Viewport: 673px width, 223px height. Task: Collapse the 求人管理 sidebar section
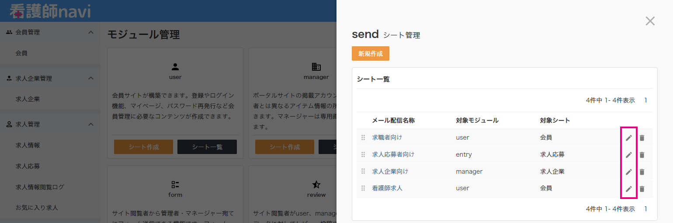point(91,124)
